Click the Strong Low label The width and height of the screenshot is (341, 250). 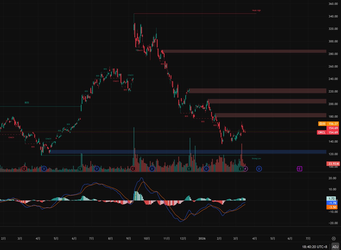click(256, 158)
